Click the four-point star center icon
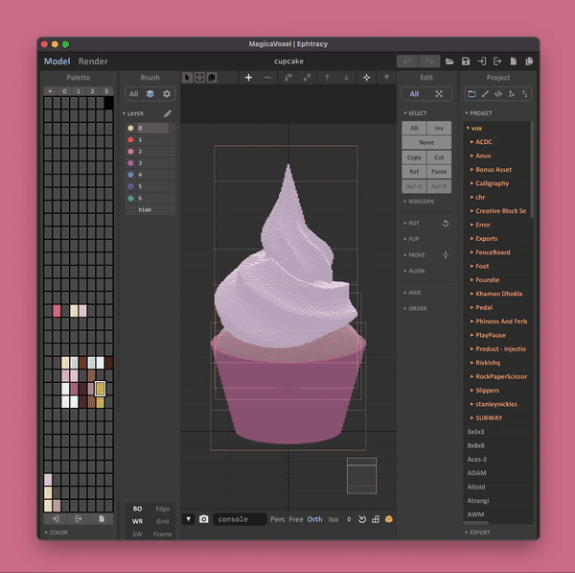Viewport: 575px width, 573px height. 366,78
